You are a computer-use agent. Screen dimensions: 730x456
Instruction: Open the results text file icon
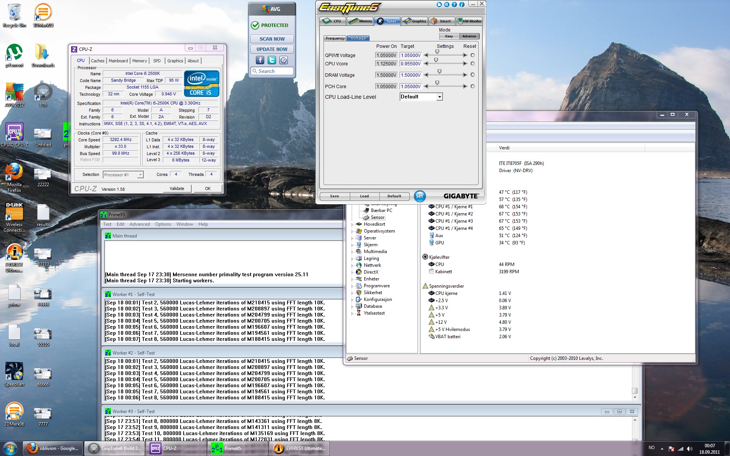(43, 215)
